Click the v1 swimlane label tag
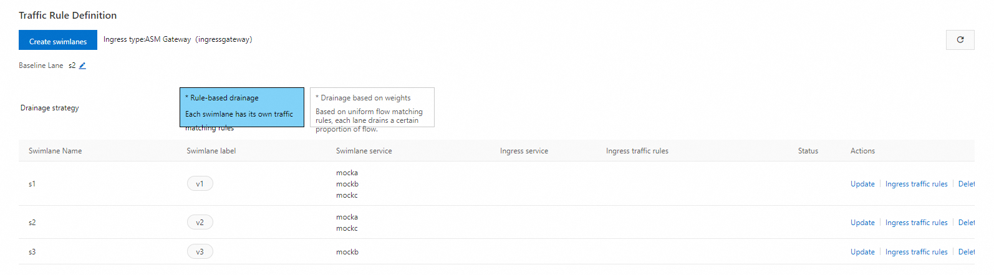The height and width of the screenshot is (275, 994). pyautogui.click(x=200, y=184)
